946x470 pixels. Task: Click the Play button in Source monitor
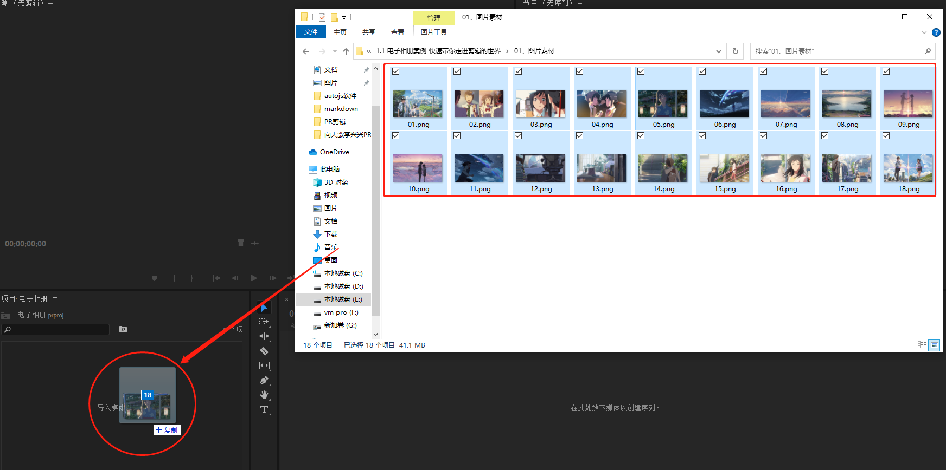coord(253,278)
